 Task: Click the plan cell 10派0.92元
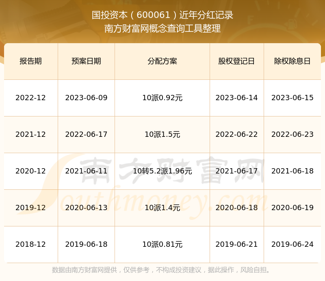click(162, 98)
